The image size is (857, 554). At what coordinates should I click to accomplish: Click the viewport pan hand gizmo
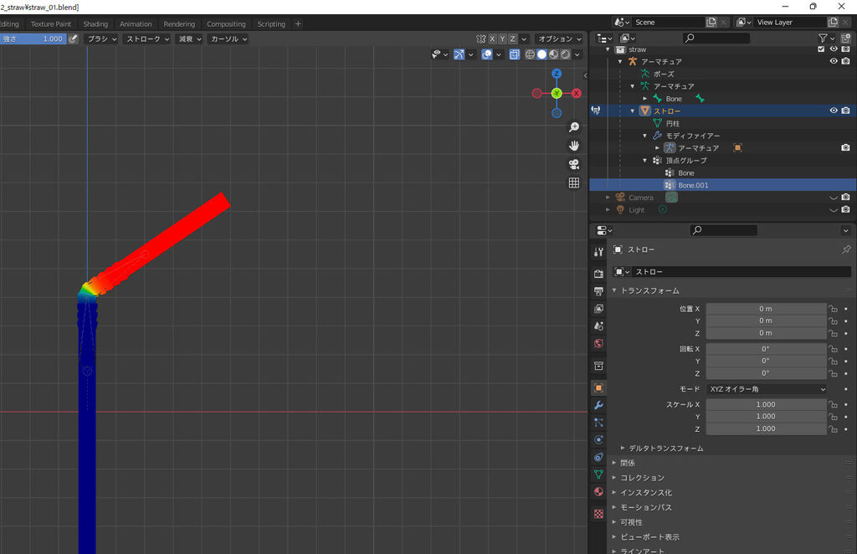[574, 146]
